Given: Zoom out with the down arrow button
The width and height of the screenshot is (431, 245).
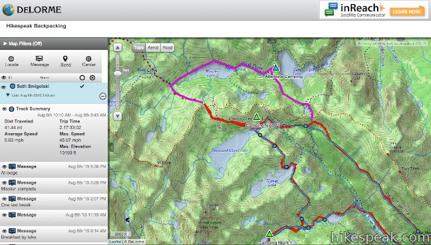Looking at the screenshot, I should coord(118,116).
